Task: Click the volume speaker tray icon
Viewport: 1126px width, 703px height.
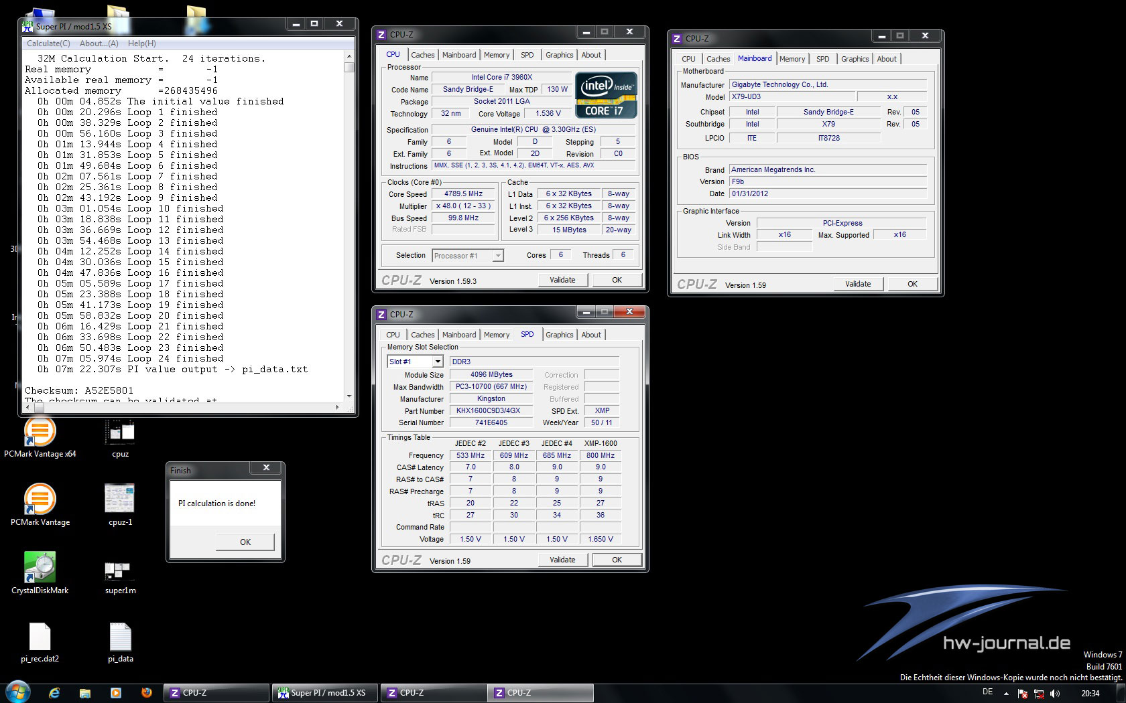Action: pos(1055,694)
